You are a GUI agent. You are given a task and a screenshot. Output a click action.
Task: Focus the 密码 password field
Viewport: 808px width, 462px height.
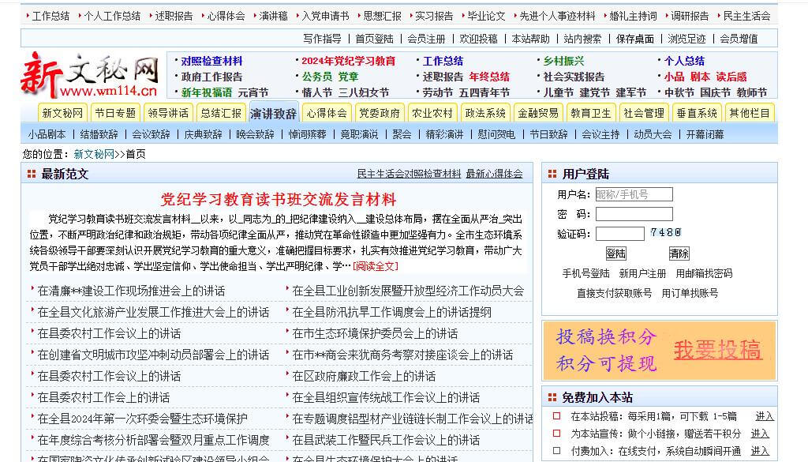634,214
